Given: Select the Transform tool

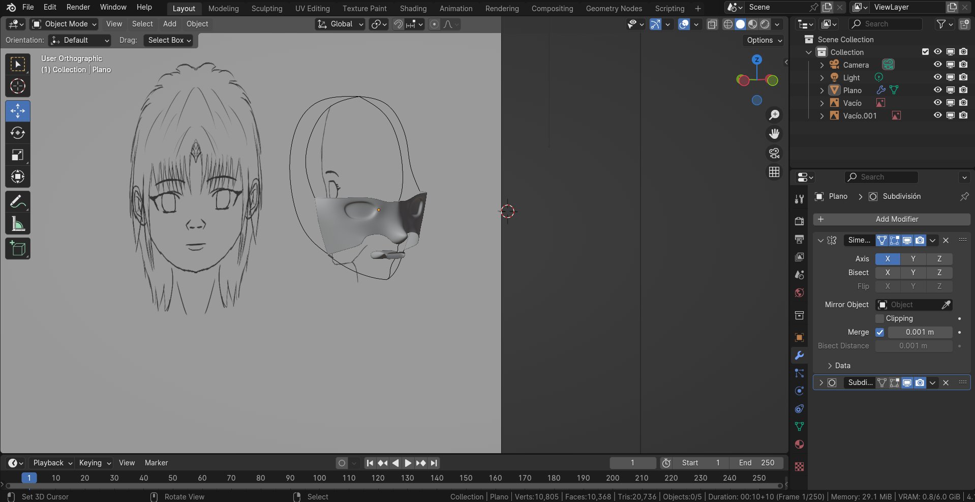Looking at the screenshot, I should coord(18,177).
